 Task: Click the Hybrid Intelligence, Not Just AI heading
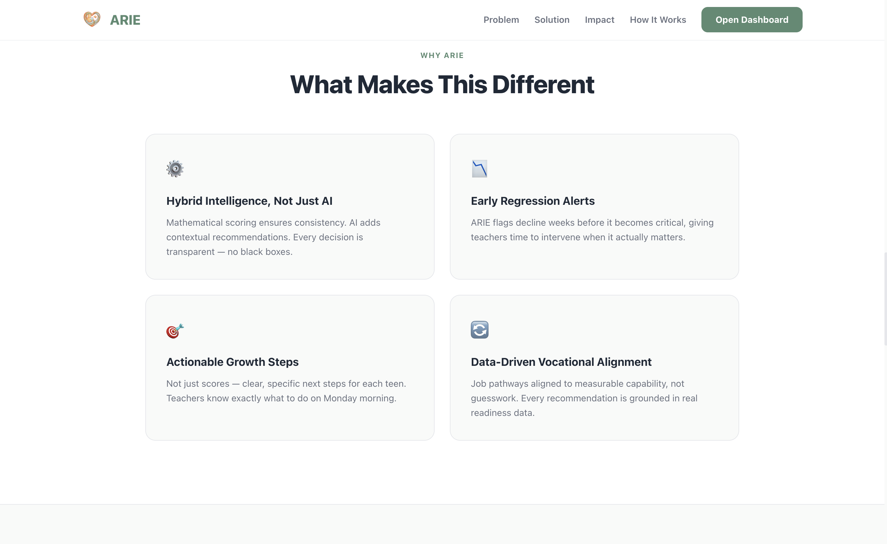point(249,201)
